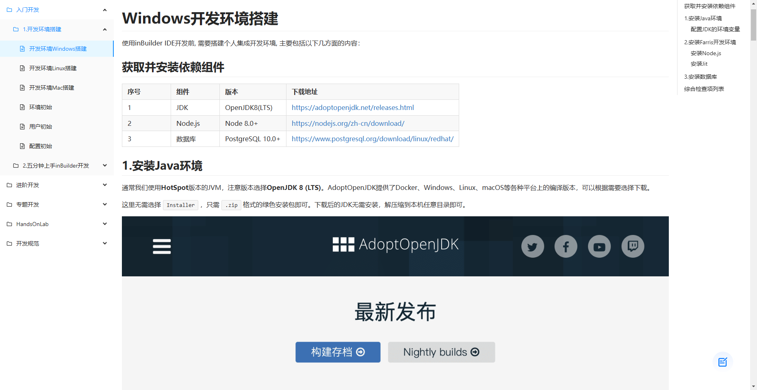Click the Facebook icon in the banner
The width and height of the screenshot is (757, 390).
tap(566, 246)
